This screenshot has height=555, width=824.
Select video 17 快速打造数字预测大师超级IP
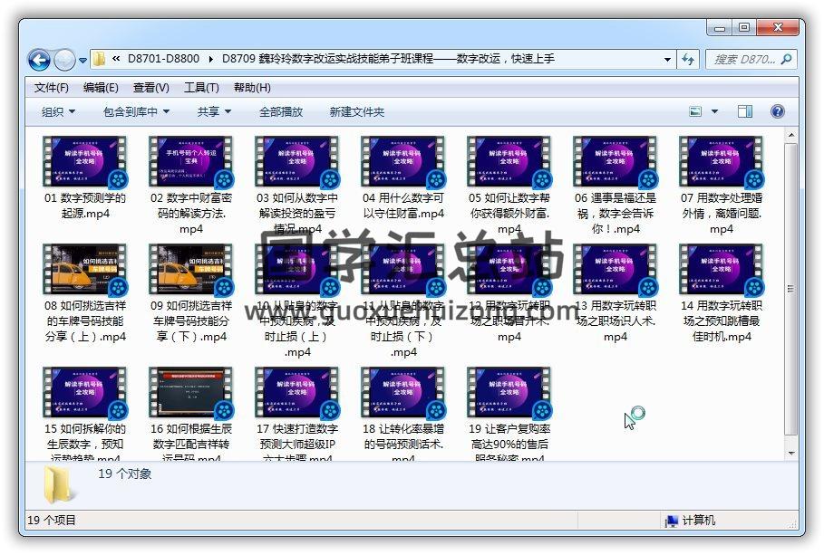point(297,414)
